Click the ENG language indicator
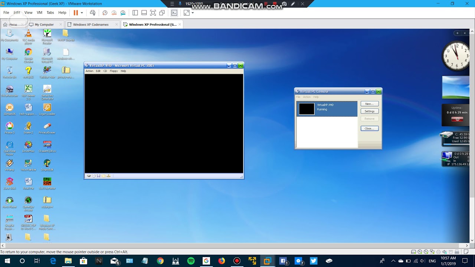Viewport: 475px width, 267px height. [x=432, y=261]
